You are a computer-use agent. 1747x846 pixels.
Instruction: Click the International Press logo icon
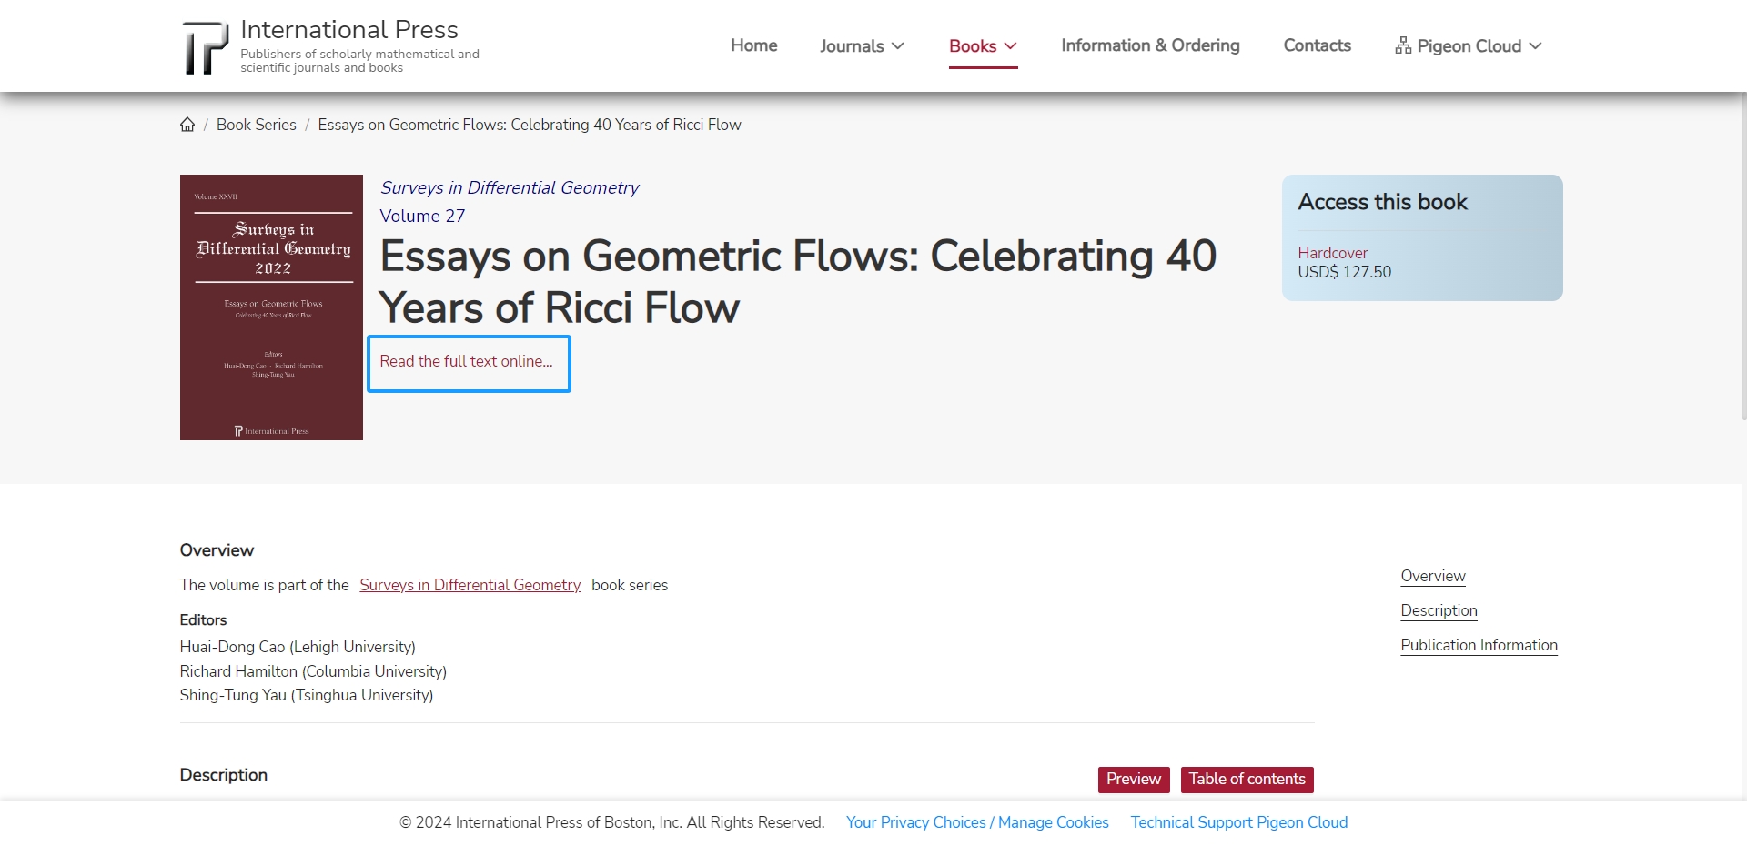pos(205,47)
